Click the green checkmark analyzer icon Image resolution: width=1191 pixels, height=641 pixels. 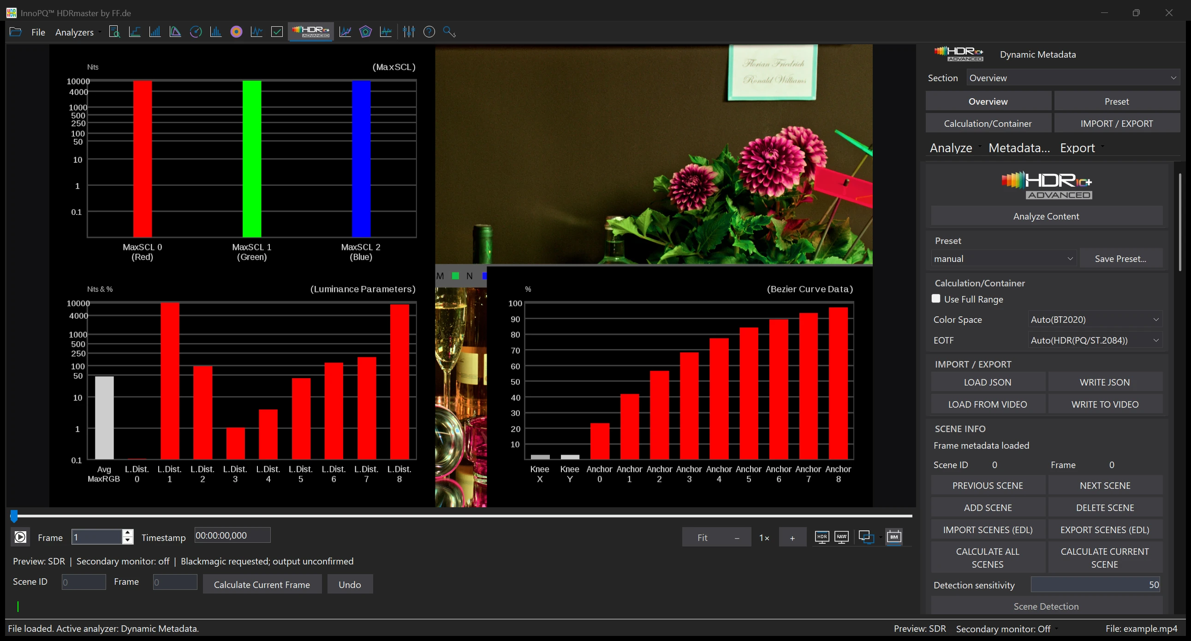point(277,32)
